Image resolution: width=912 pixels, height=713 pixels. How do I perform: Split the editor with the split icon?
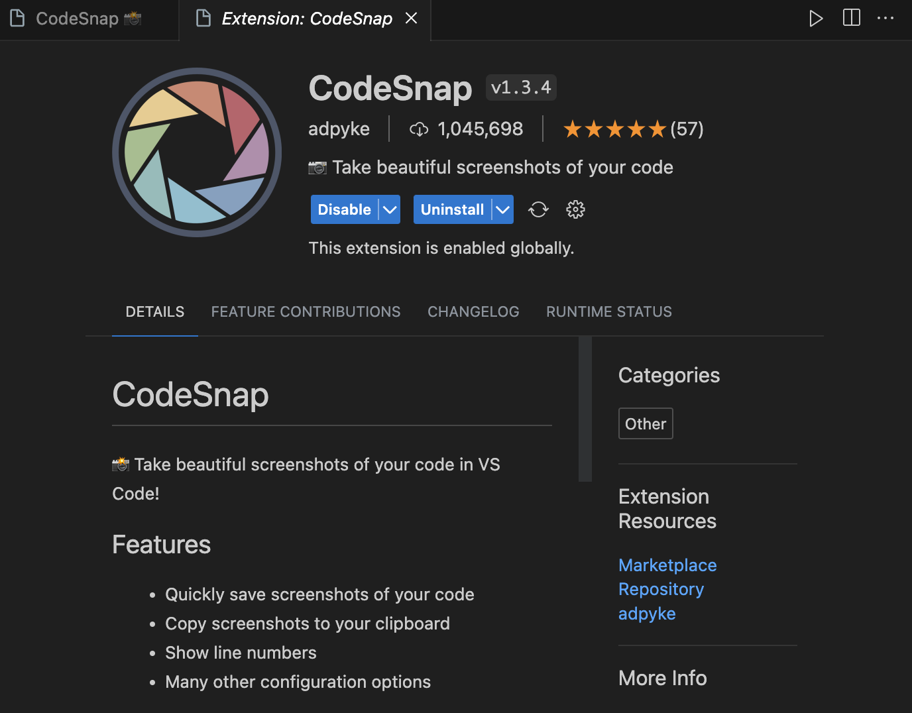852,18
